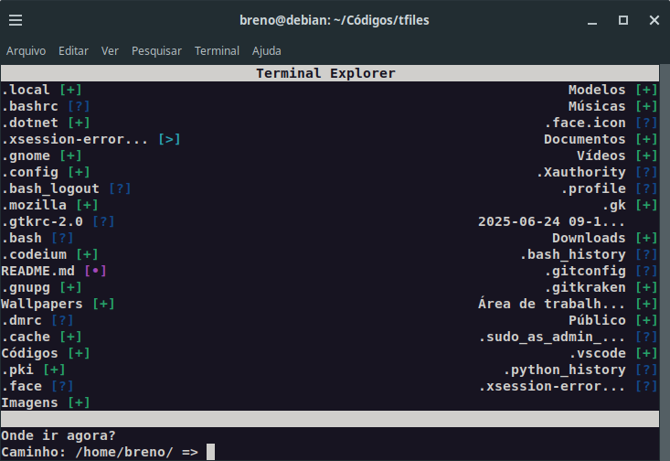
Task: Open the Arquivo menu
Action: [27, 51]
